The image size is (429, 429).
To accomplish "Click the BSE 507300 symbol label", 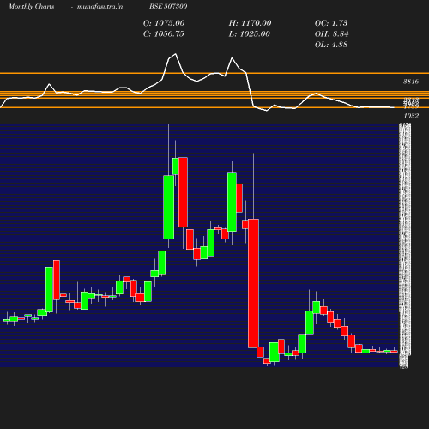I will pyautogui.click(x=168, y=6).
